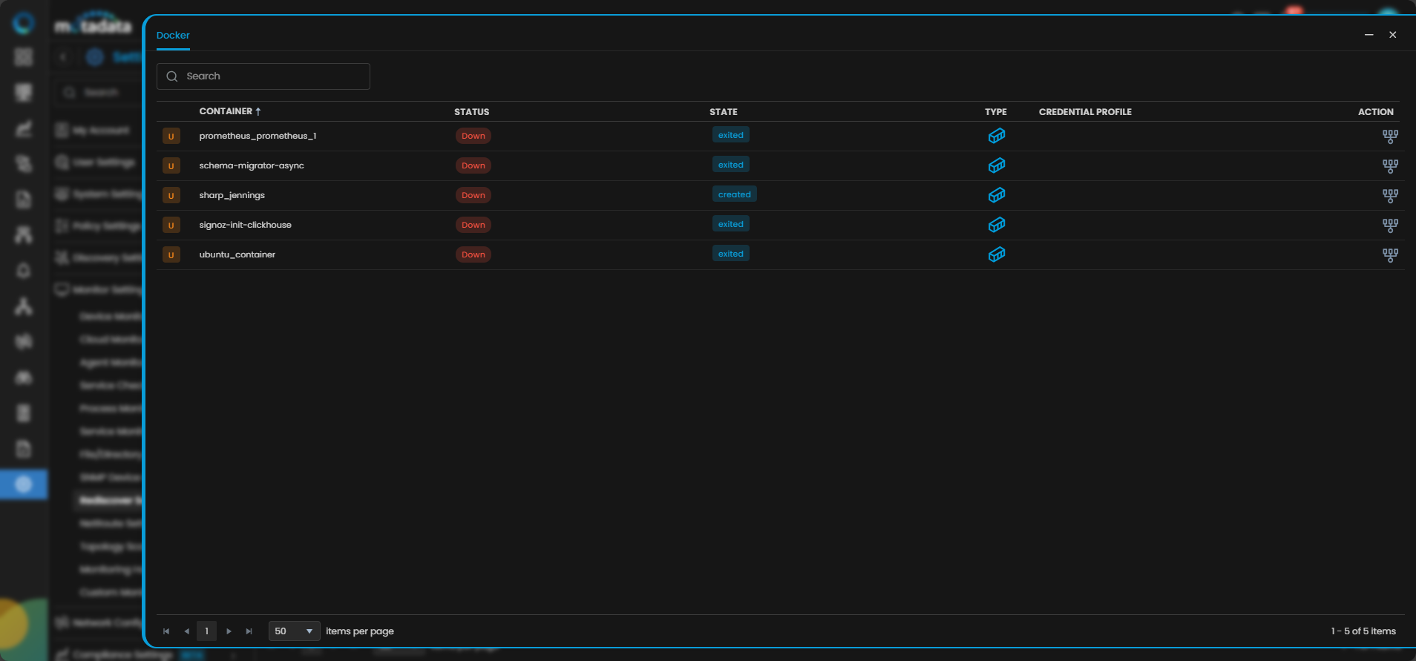Open action icon for ubuntu_container row

[1390, 255]
